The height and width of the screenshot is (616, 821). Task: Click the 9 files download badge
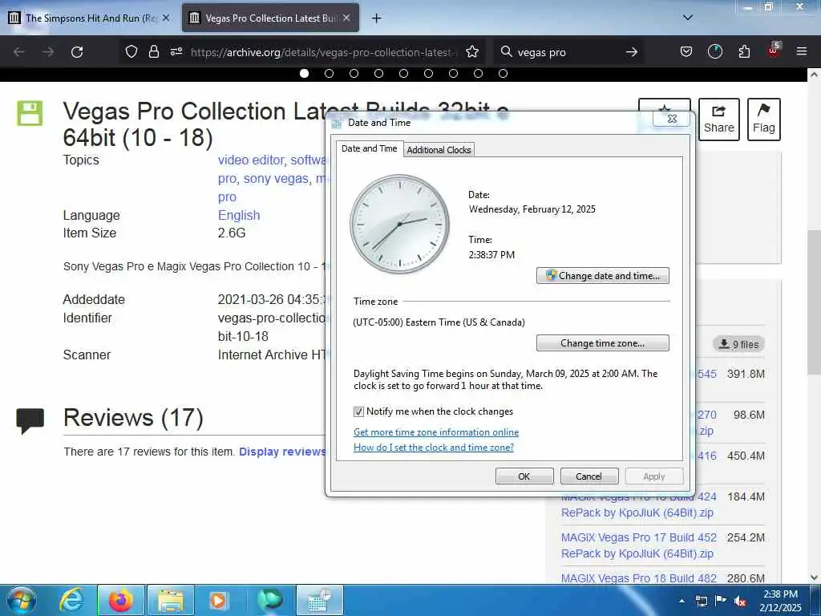point(738,344)
